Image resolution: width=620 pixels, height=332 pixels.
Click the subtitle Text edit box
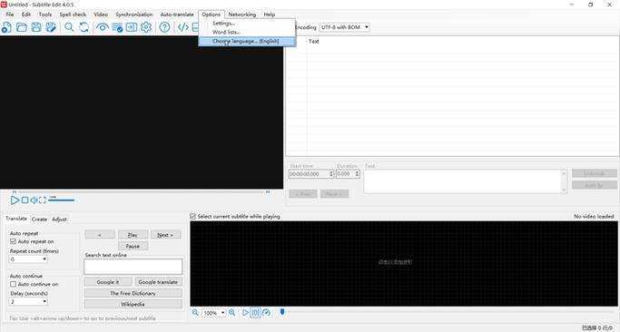(465, 181)
